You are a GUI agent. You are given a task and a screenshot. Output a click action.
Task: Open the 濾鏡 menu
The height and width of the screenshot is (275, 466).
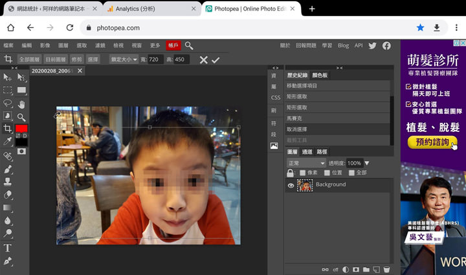[100, 45]
